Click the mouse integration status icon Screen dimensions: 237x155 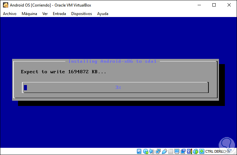point(196,151)
